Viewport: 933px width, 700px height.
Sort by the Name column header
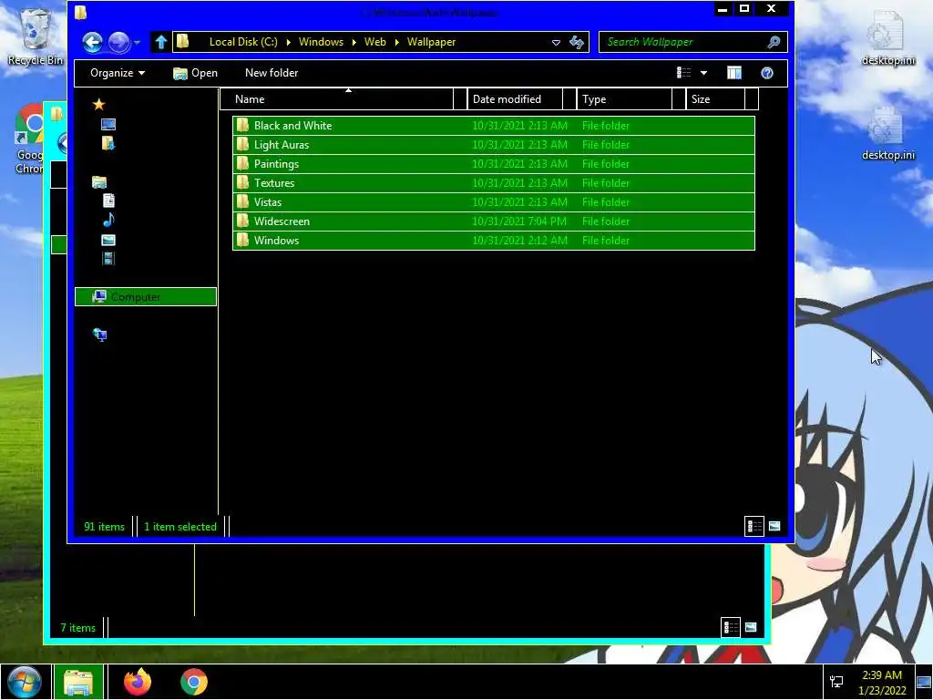click(337, 99)
